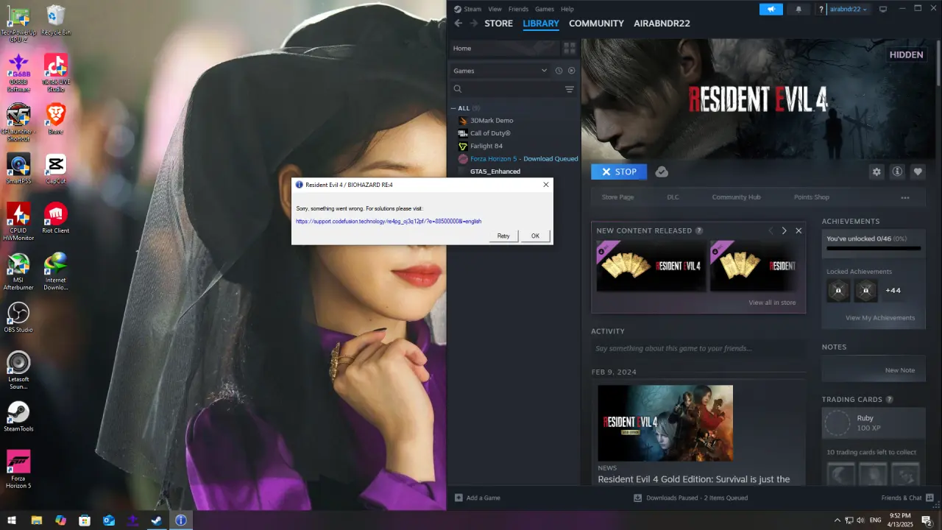Check cloud sync status icon beside STOP
The image size is (942, 530).
pyautogui.click(x=662, y=172)
